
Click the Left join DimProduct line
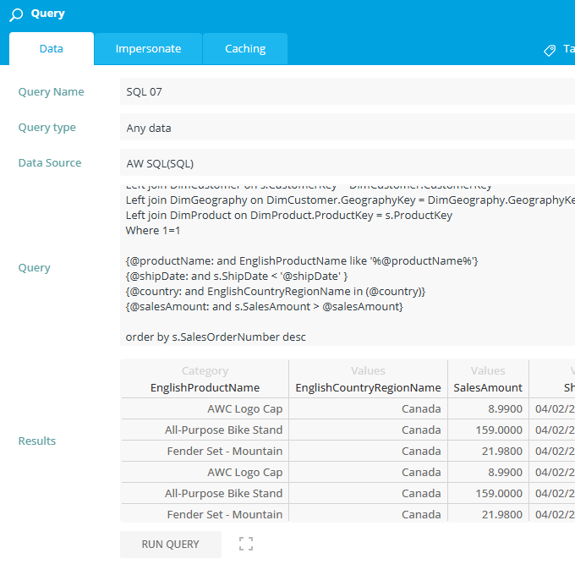tap(289, 216)
